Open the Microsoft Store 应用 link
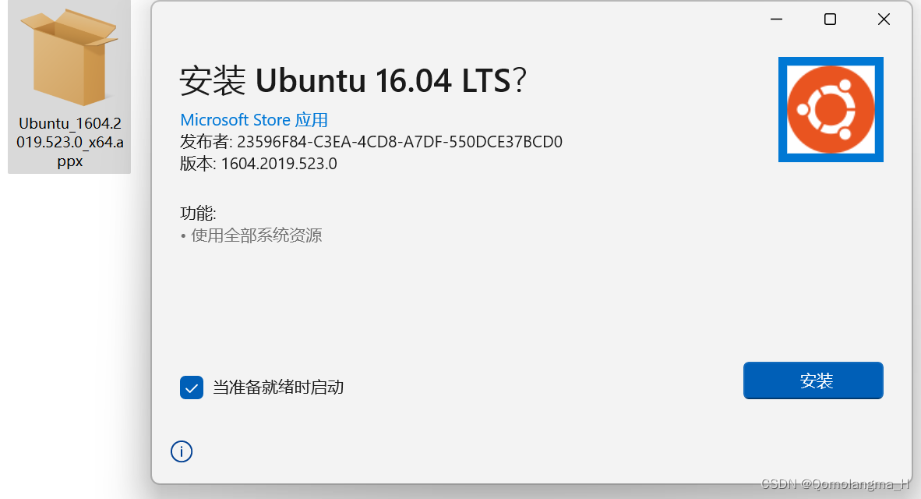The image size is (921, 499). pyautogui.click(x=254, y=119)
